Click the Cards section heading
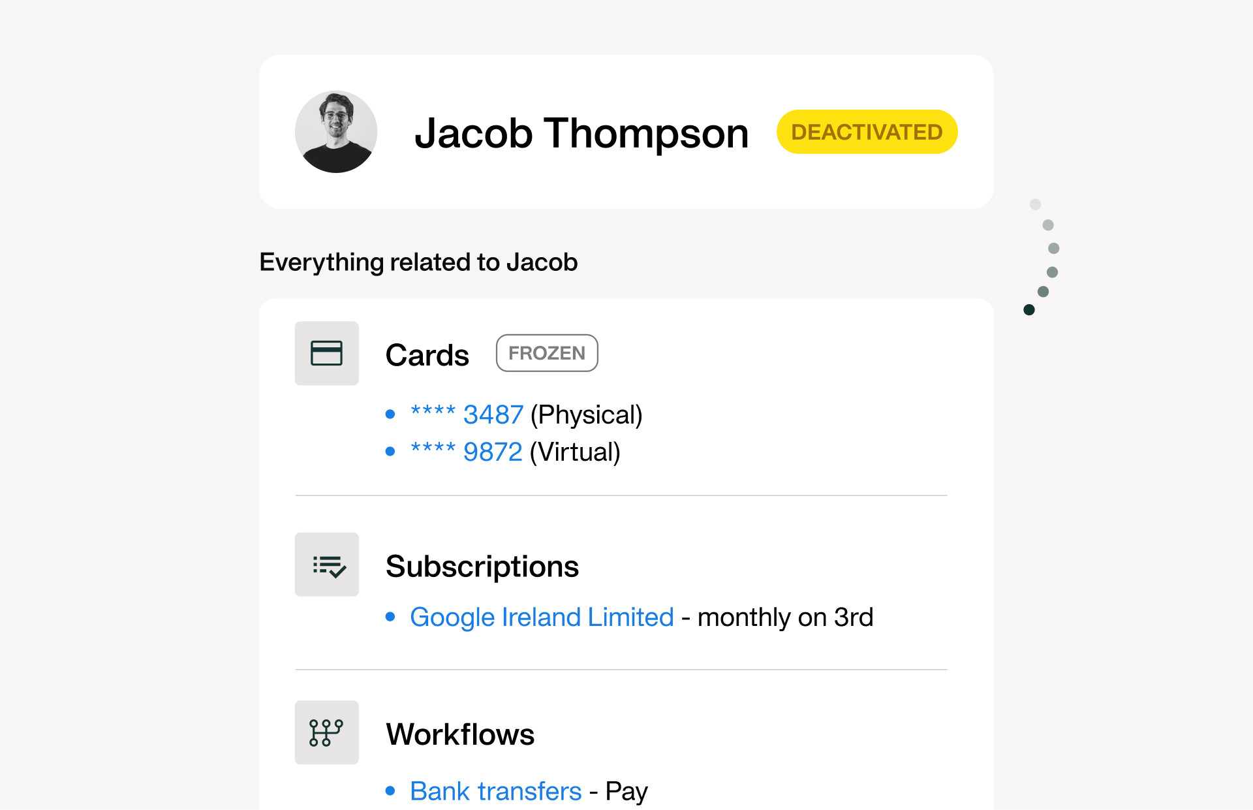 pos(427,355)
